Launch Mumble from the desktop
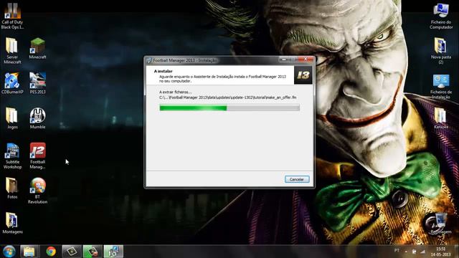459x258 pixels. (37, 118)
